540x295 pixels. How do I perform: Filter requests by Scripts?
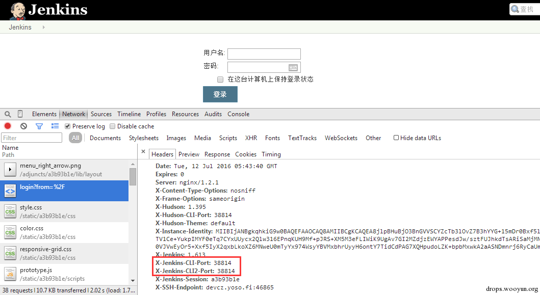(228, 138)
